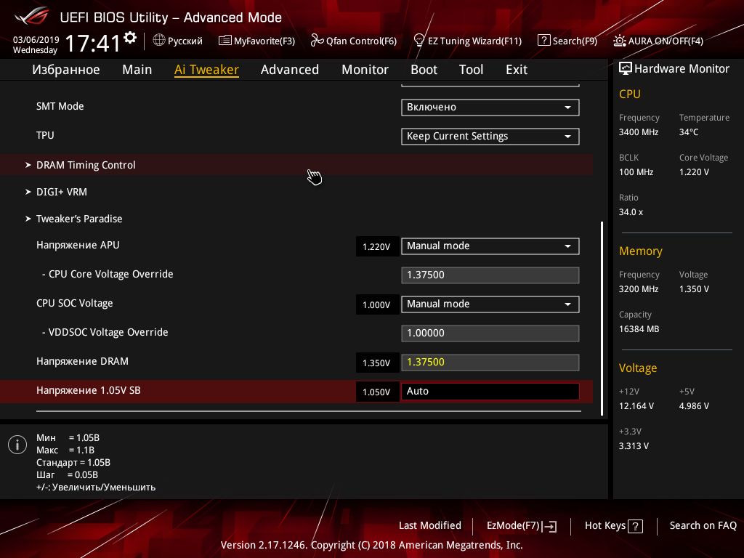The height and width of the screenshot is (558, 744).
Task: Edit CPU Core Voltage Override field
Action: 490,275
